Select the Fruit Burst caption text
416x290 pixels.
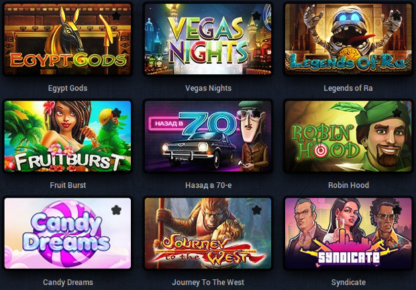68,185
